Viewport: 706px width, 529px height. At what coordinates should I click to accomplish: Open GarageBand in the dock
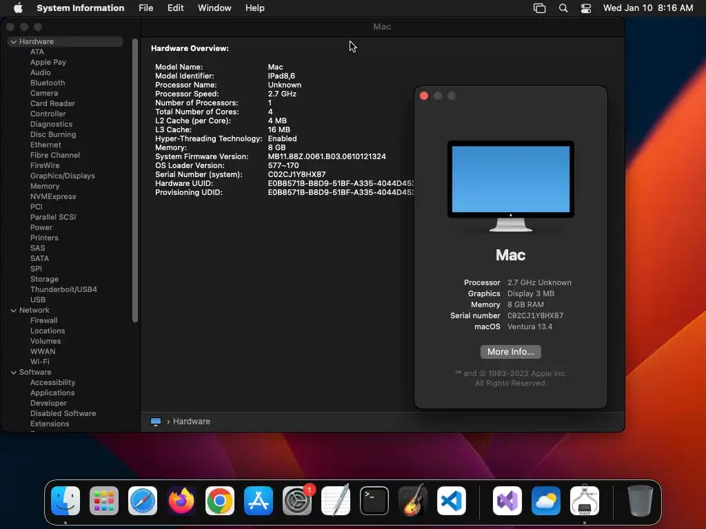tap(413, 501)
